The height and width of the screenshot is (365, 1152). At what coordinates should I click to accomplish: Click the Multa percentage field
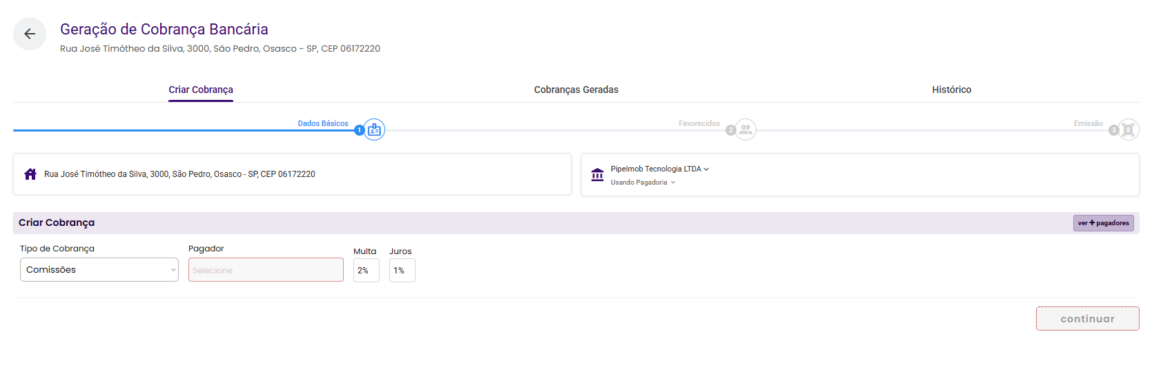tap(367, 271)
